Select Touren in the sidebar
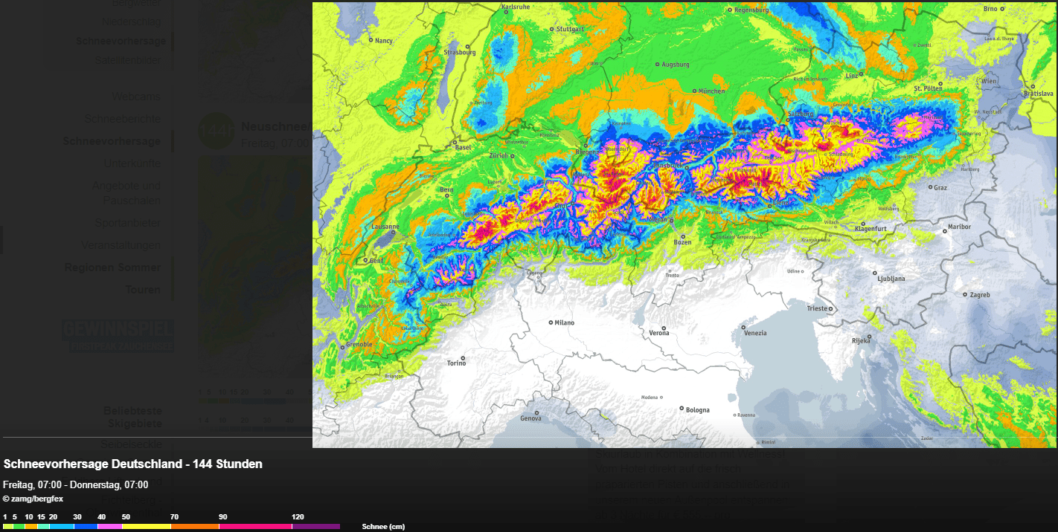1058x532 pixels. tap(143, 290)
